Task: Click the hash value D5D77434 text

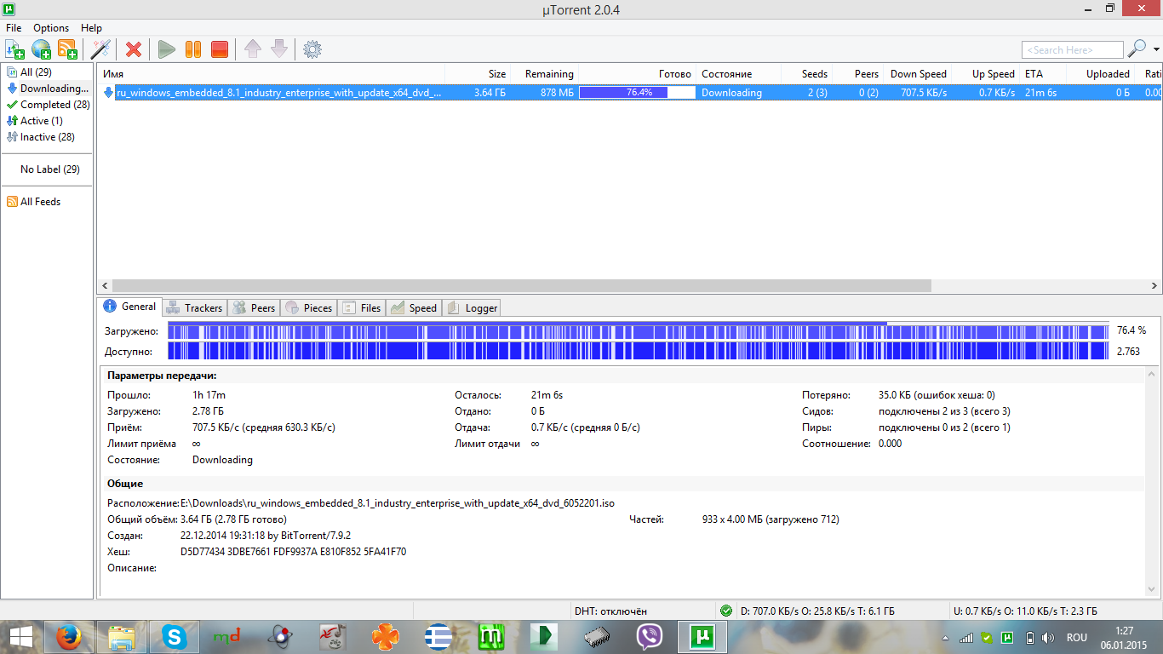Action: [293, 552]
